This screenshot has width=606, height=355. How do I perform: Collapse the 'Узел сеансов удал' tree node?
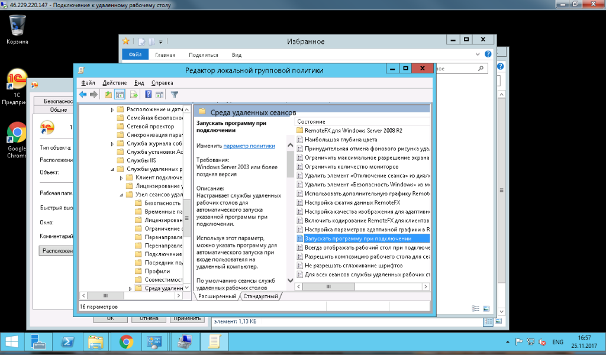(121, 195)
